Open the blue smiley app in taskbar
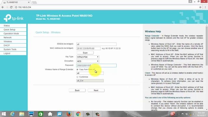The height and width of the screenshot is (117, 208). click(x=59, y=114)
